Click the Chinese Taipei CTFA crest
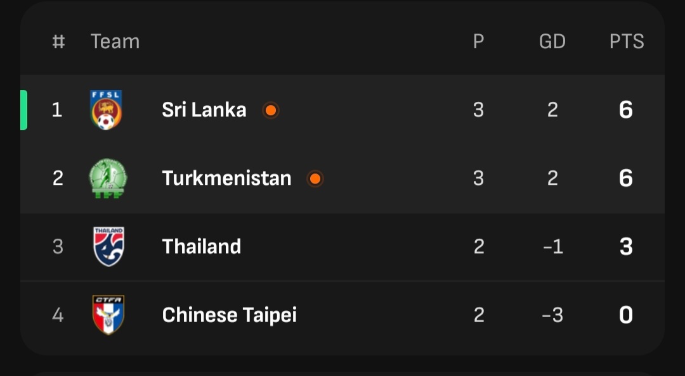 tap(108, 315)
